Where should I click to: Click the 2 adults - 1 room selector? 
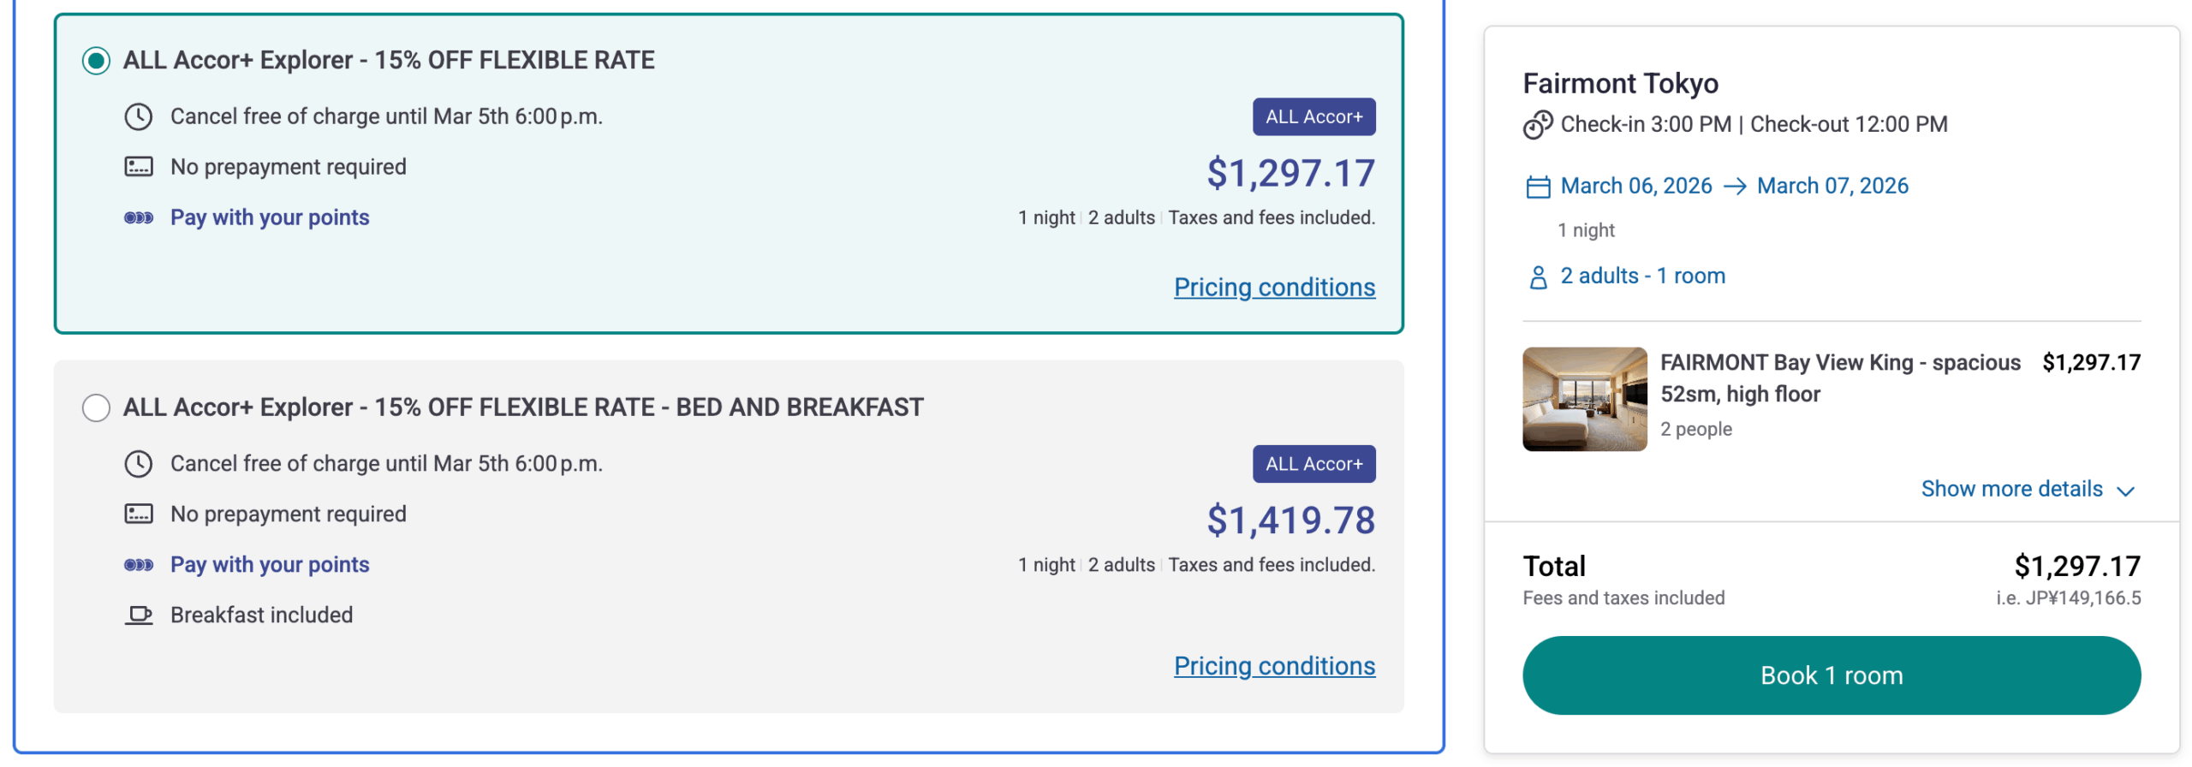[1641, 276]
